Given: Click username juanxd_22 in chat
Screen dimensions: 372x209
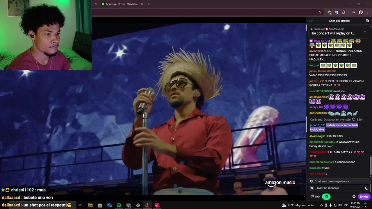Looking at the screenshot, I should tap(316, 81).
